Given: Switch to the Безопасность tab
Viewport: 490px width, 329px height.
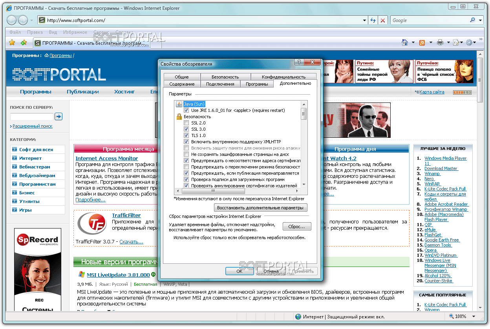Looking at the screenshot, I should click(x=225, y=77).
